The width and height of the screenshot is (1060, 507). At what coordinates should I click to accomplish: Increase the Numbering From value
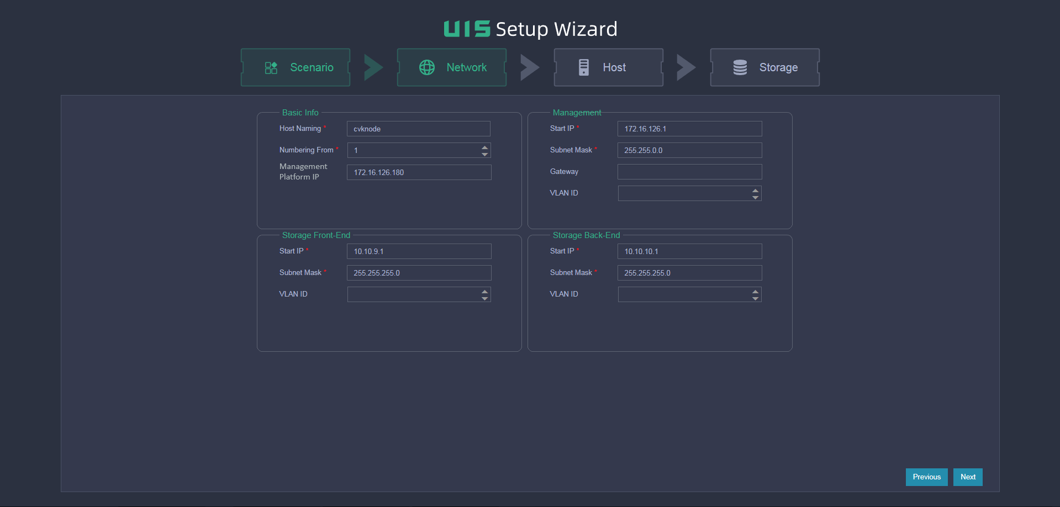click(x=485, y=147)
